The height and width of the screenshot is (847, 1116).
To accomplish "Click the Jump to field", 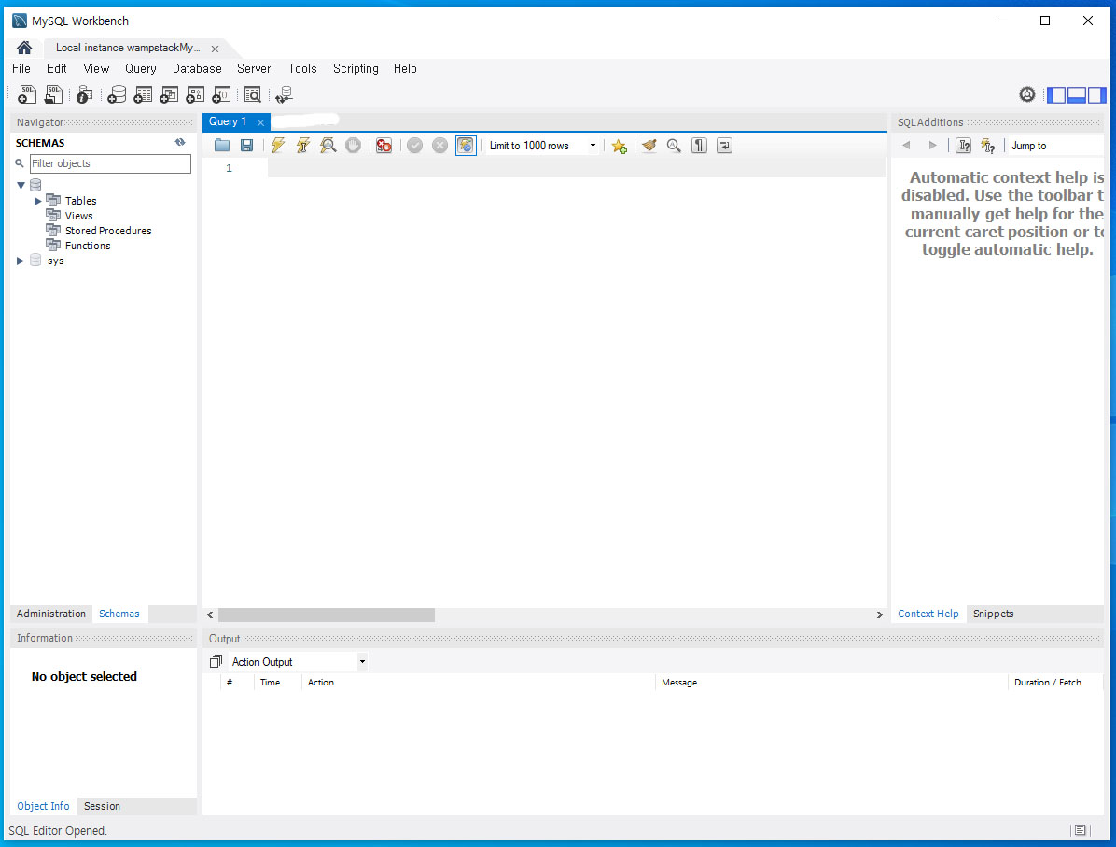I will (x=1055, y=146).
